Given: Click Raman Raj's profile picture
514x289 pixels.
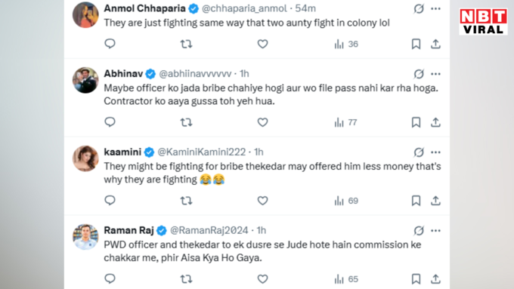Looking at the screenshot, I should pos(85,237).
